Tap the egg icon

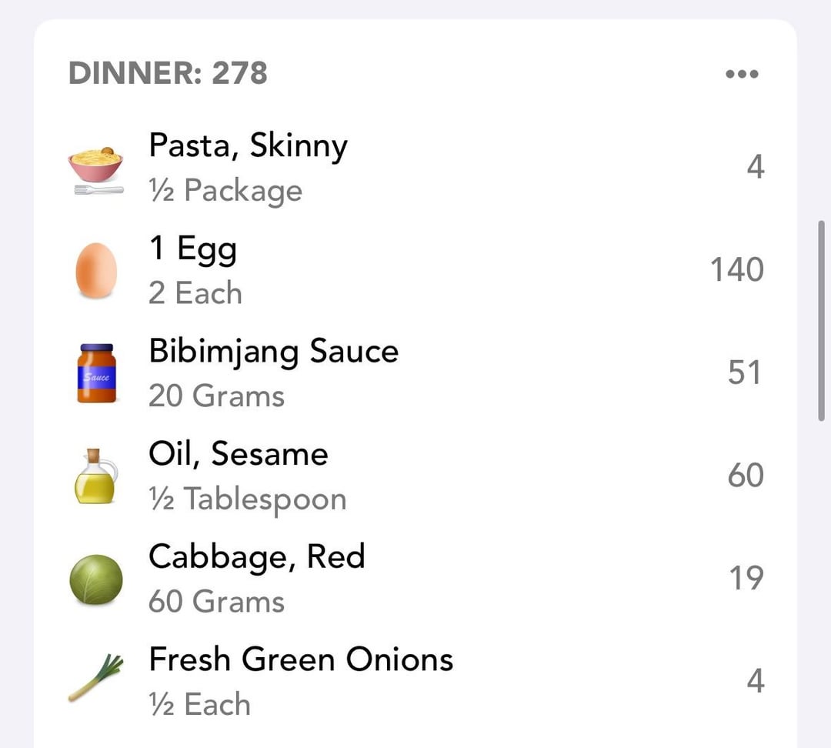point(96,270)
